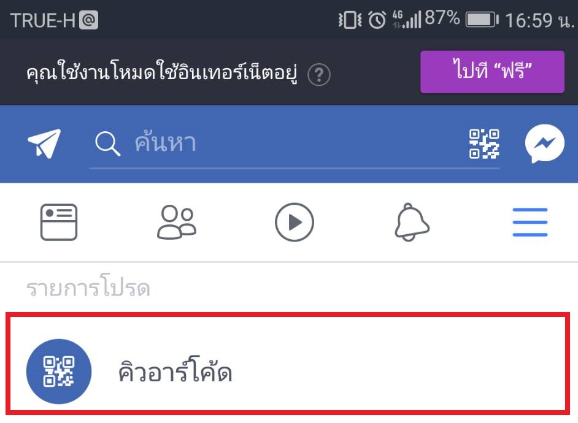Open the Notifications bell tab
Screen dimensions: 578x423
pos(412,222)
